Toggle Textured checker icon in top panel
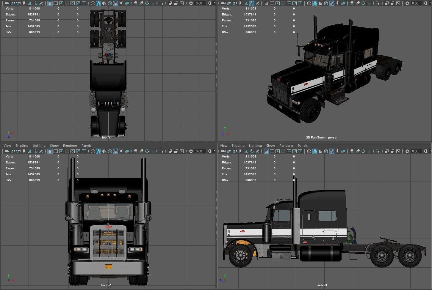 (x=115, y=3)
